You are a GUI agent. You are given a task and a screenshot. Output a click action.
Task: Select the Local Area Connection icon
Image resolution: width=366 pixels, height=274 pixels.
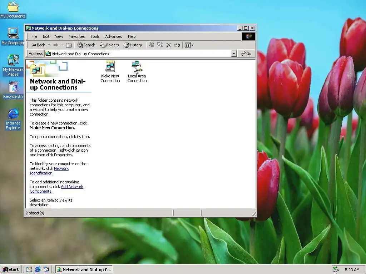pos(137,72)
